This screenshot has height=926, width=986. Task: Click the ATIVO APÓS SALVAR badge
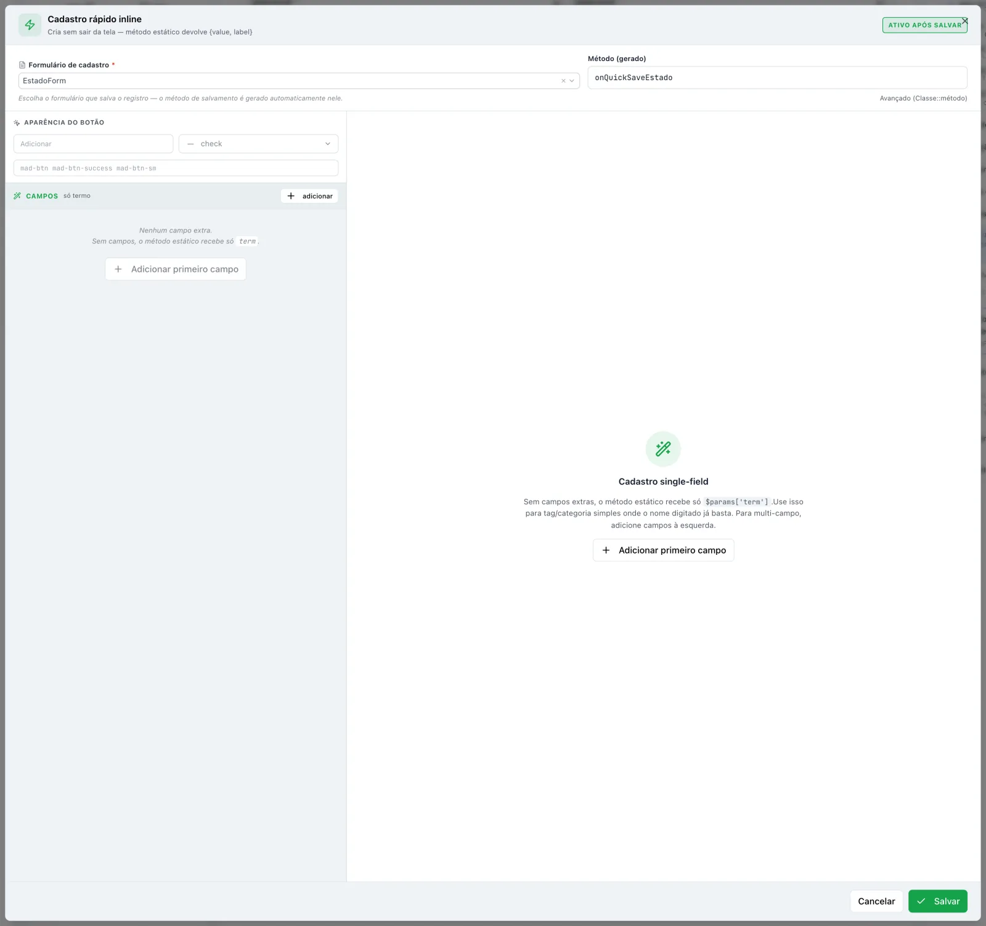[924, 25]
